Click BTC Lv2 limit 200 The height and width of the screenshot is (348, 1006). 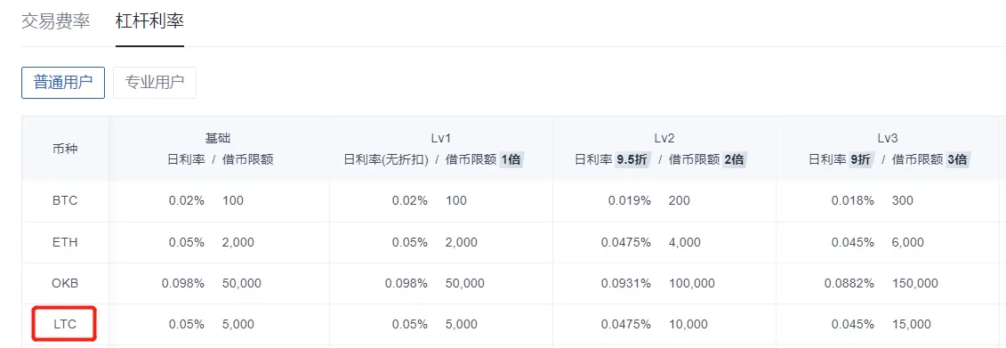point(679,201)
